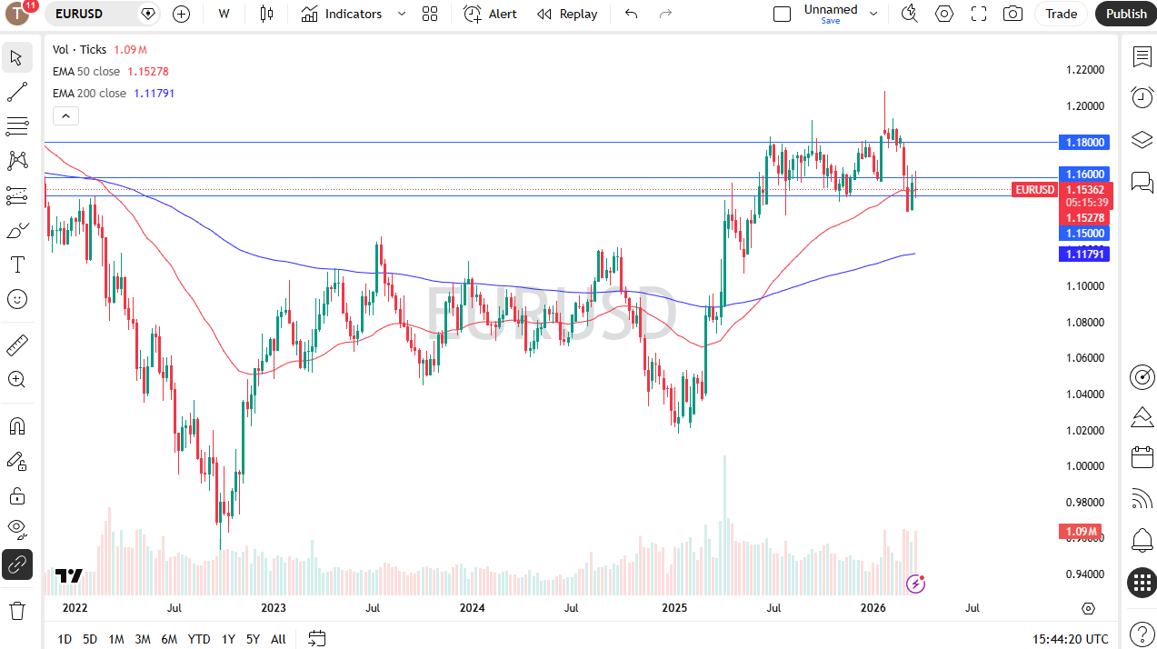This screenshot has height=649, width=1157.
Task: Select the 6M time range
Action: tap(169, 639)
